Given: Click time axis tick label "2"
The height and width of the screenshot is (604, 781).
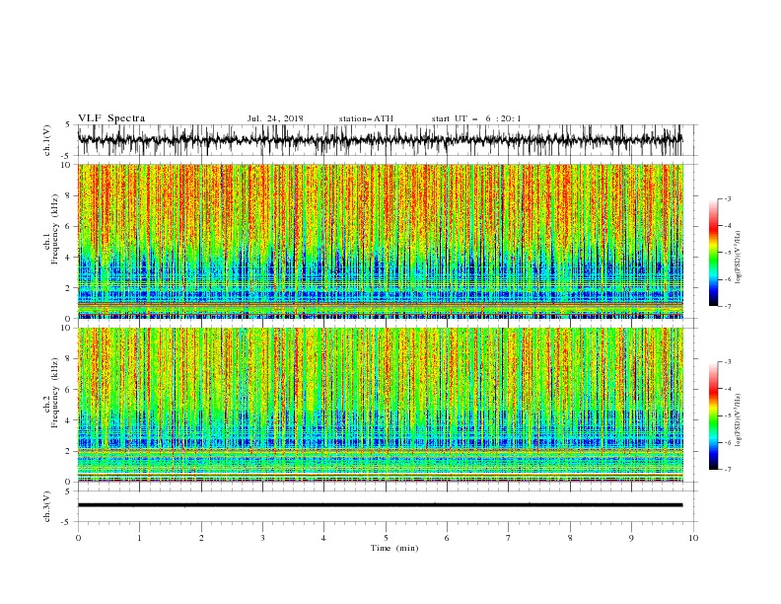Looking at the screenshot, I should click(x=201, y=538).
